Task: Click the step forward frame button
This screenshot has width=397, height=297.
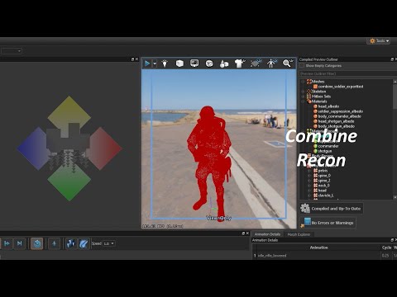Action: coord(7,243)
